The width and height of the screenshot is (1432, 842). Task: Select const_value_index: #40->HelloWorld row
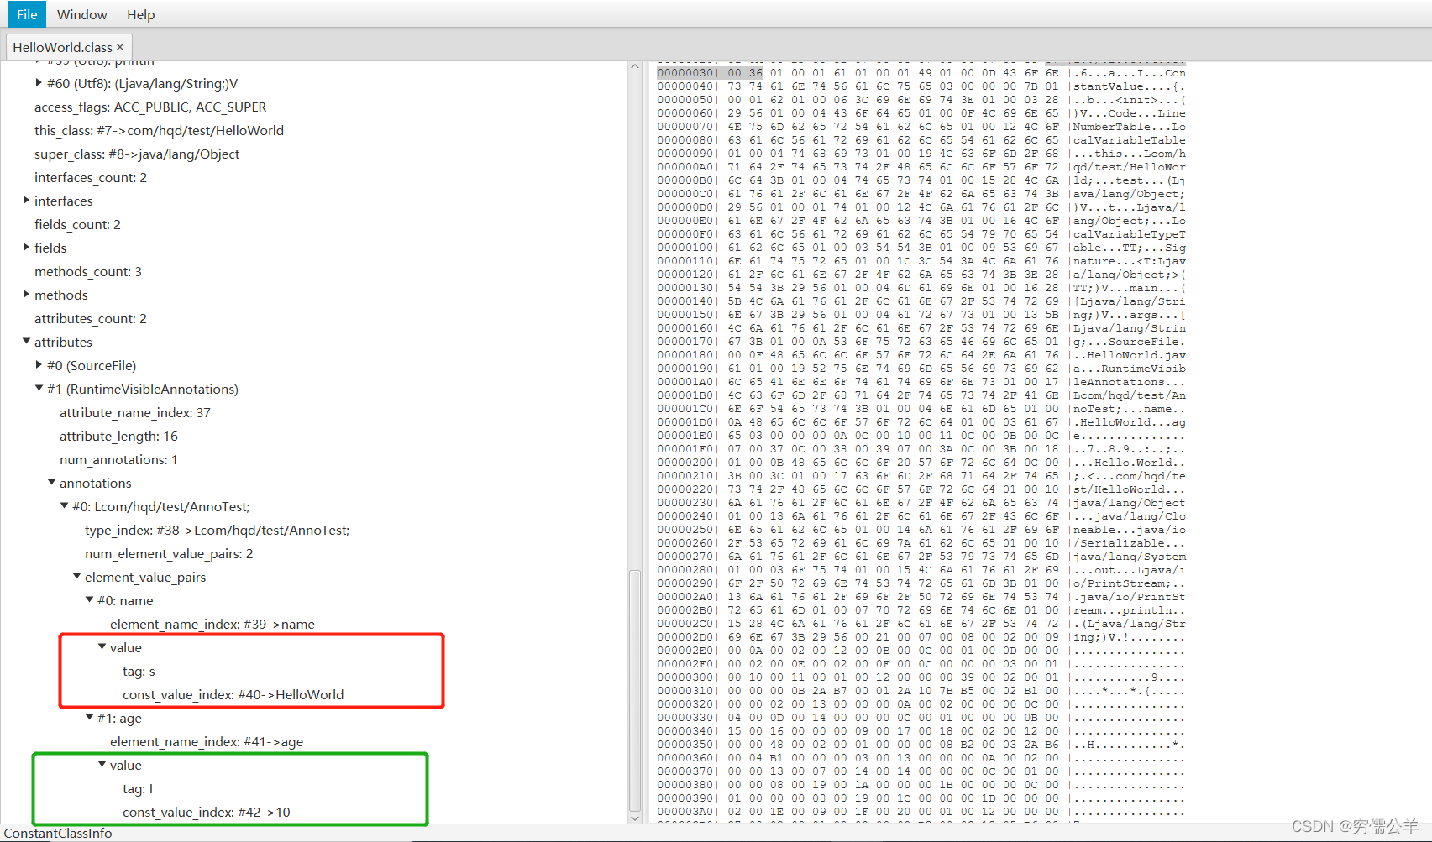tap(233, 694)
